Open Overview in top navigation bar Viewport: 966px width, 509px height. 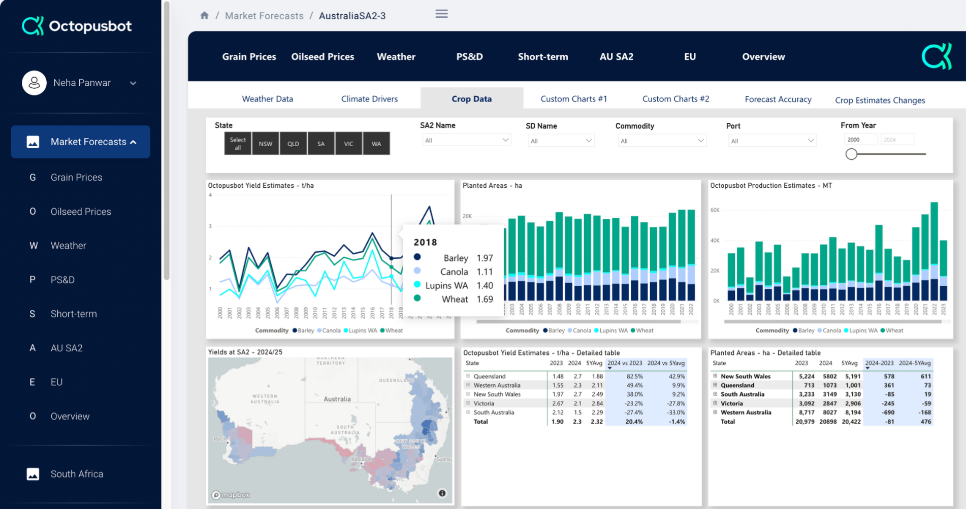pyautogui.click(x=763, y=57)
